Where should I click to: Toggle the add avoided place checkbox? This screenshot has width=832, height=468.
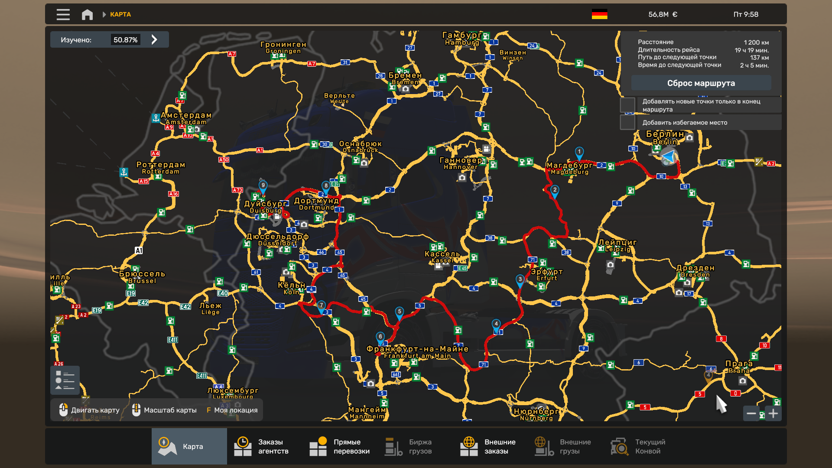coord(627,122)
